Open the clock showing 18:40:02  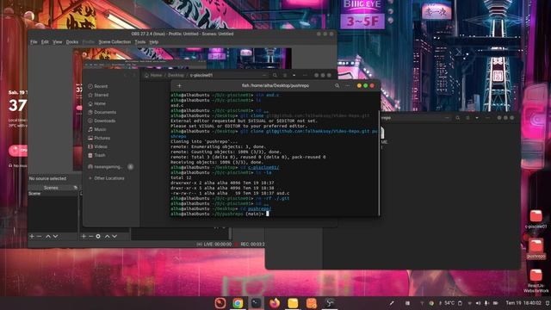pos(523,303)
